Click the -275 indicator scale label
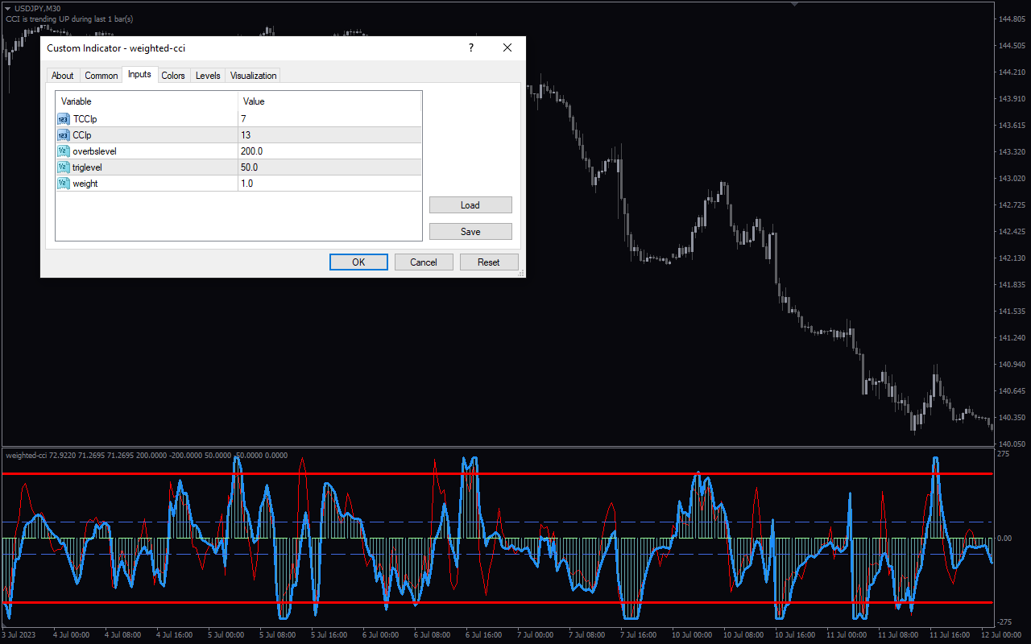1031x644 pixels. 1005,622
